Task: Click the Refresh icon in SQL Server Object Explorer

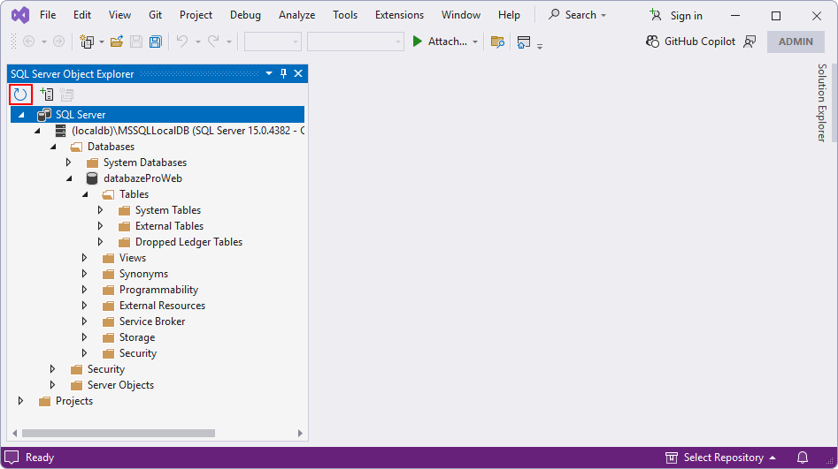Action: coord(20,95)
